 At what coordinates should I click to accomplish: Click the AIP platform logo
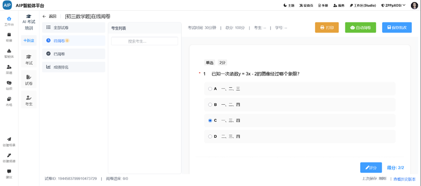(x=7, y=5)
